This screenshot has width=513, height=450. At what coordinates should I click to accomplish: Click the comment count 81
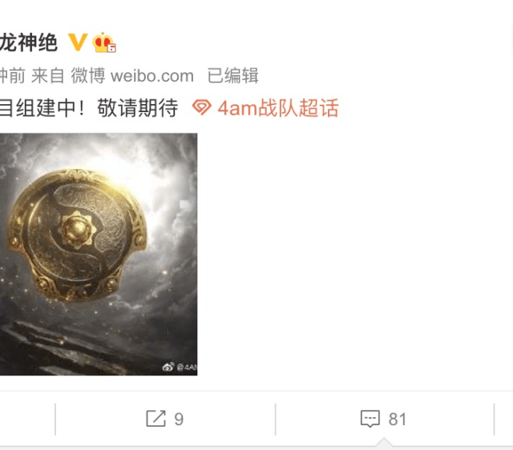[x=398, y=419]
